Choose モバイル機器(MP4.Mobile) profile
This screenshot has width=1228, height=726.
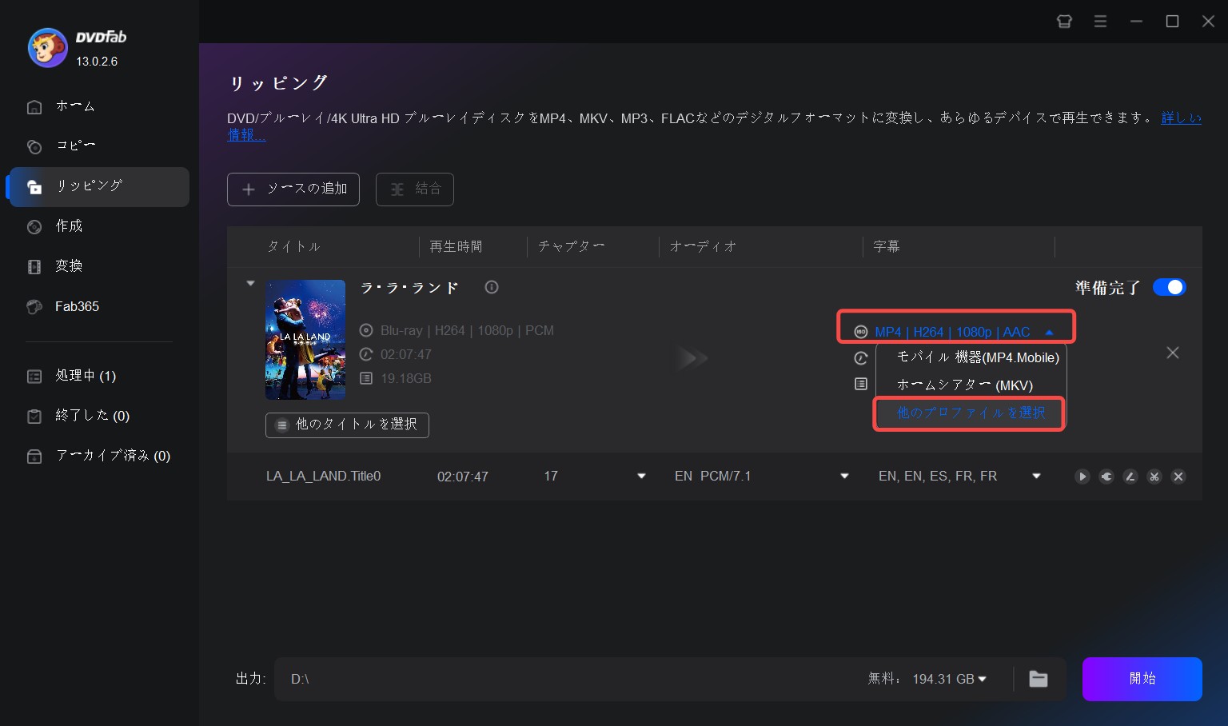pyautogui.click(x=978, y=357)
